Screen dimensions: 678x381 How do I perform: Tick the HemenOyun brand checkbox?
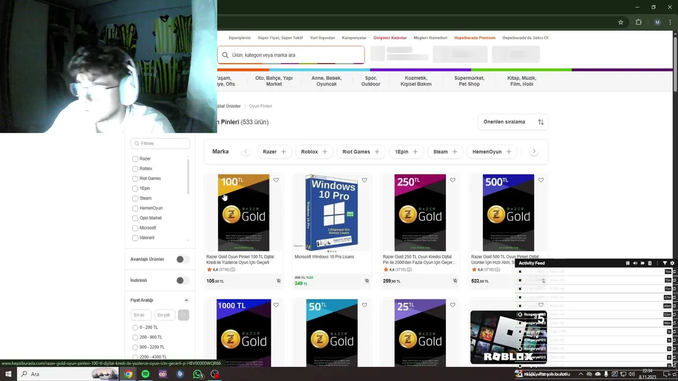135,208
